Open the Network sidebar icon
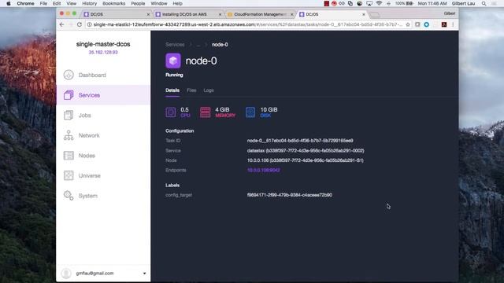 click(x=69, y=135)
